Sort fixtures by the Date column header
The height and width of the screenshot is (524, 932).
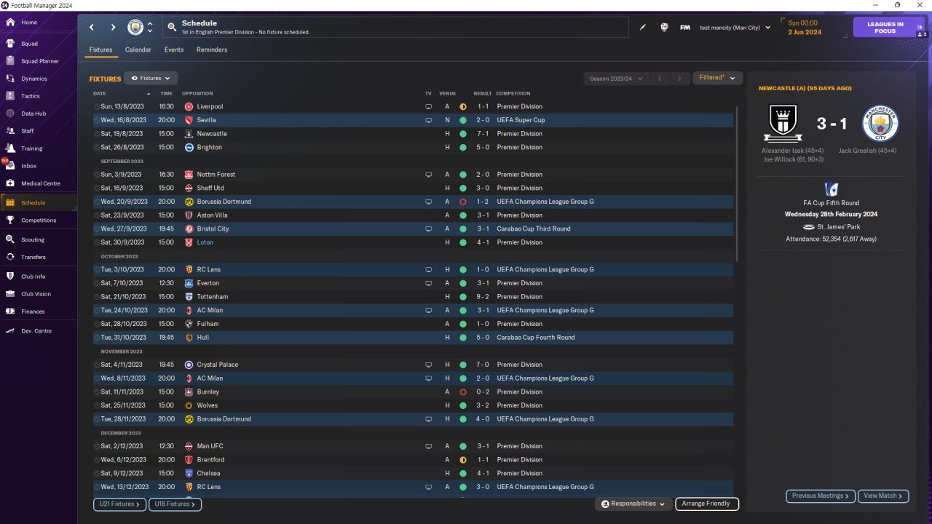coord(100,93)
